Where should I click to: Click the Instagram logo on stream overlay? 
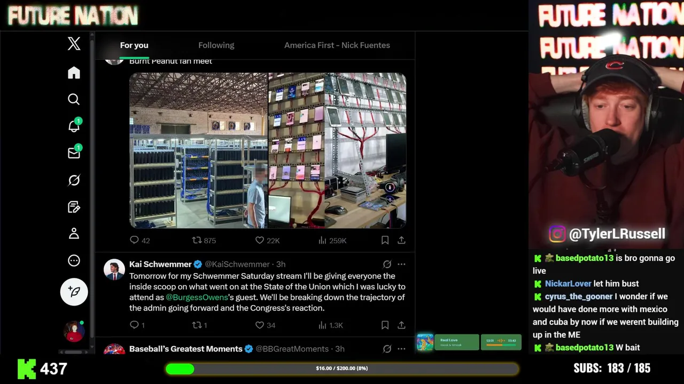coord(557,234)
